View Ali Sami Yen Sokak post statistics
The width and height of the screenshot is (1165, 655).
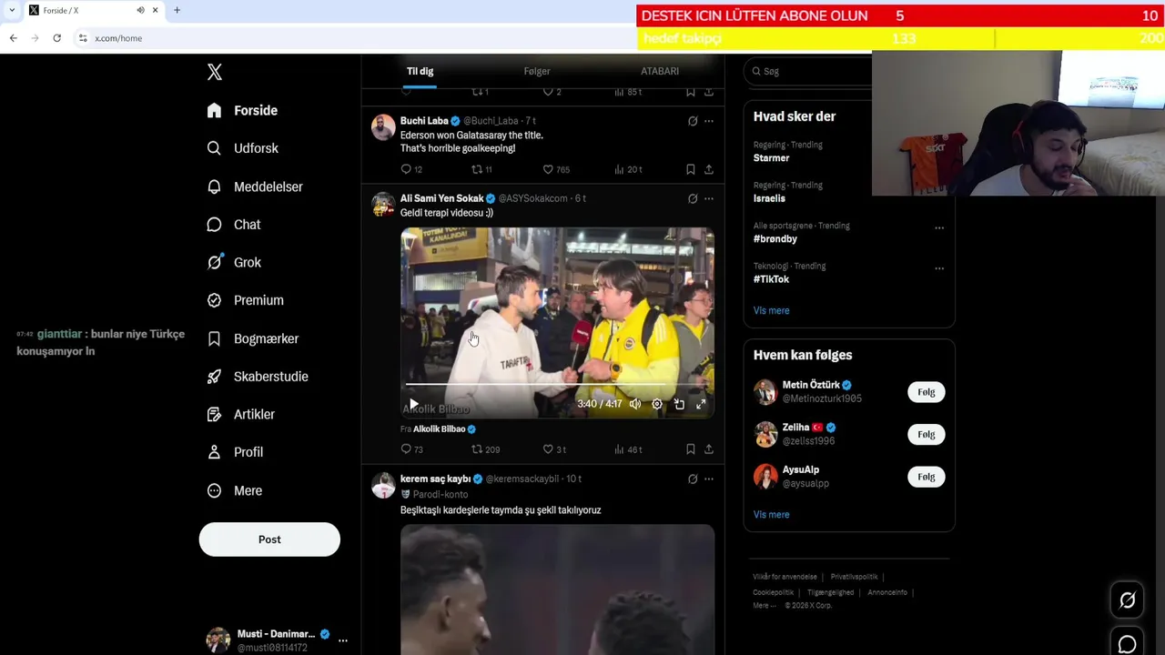point(628,449)
